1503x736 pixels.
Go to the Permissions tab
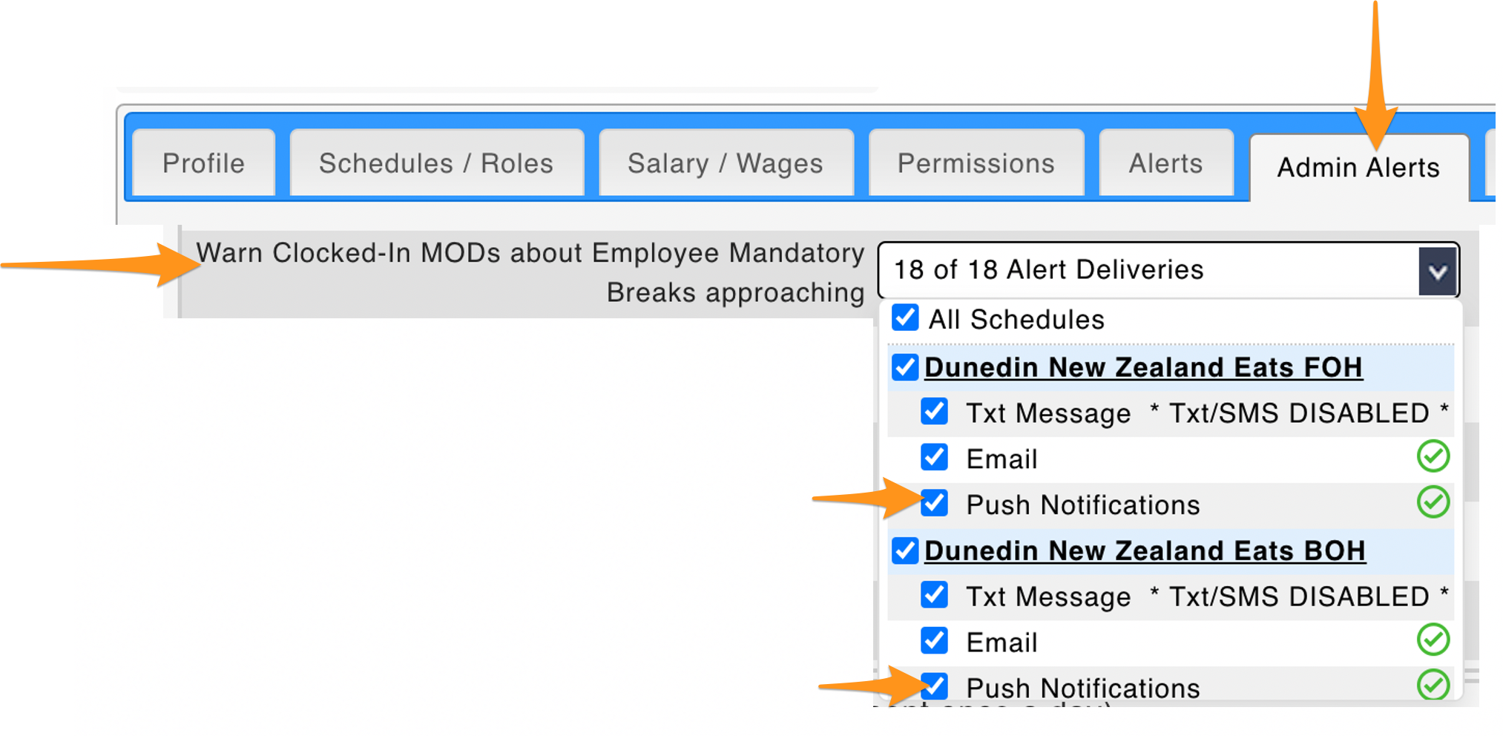tap(976, 163)
